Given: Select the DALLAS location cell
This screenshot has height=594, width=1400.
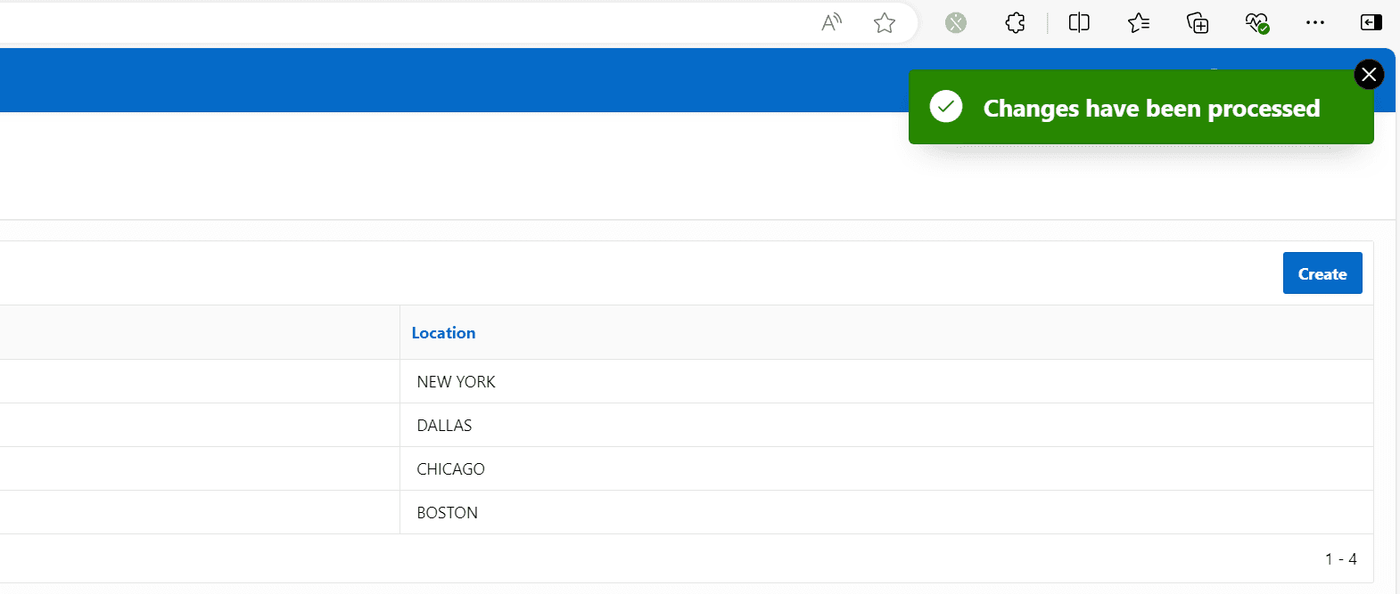Looking at the screenshot, I should [444, 426].
